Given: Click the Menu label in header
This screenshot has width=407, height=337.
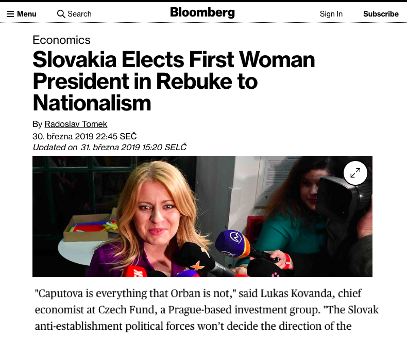Looking at the screenshot, I should (26, 14).
